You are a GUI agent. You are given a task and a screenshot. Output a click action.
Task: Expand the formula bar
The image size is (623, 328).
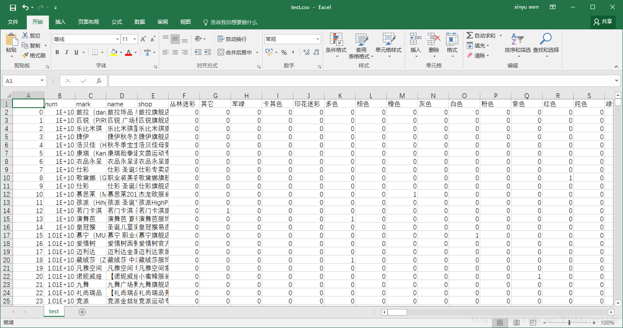click(616, 81)
